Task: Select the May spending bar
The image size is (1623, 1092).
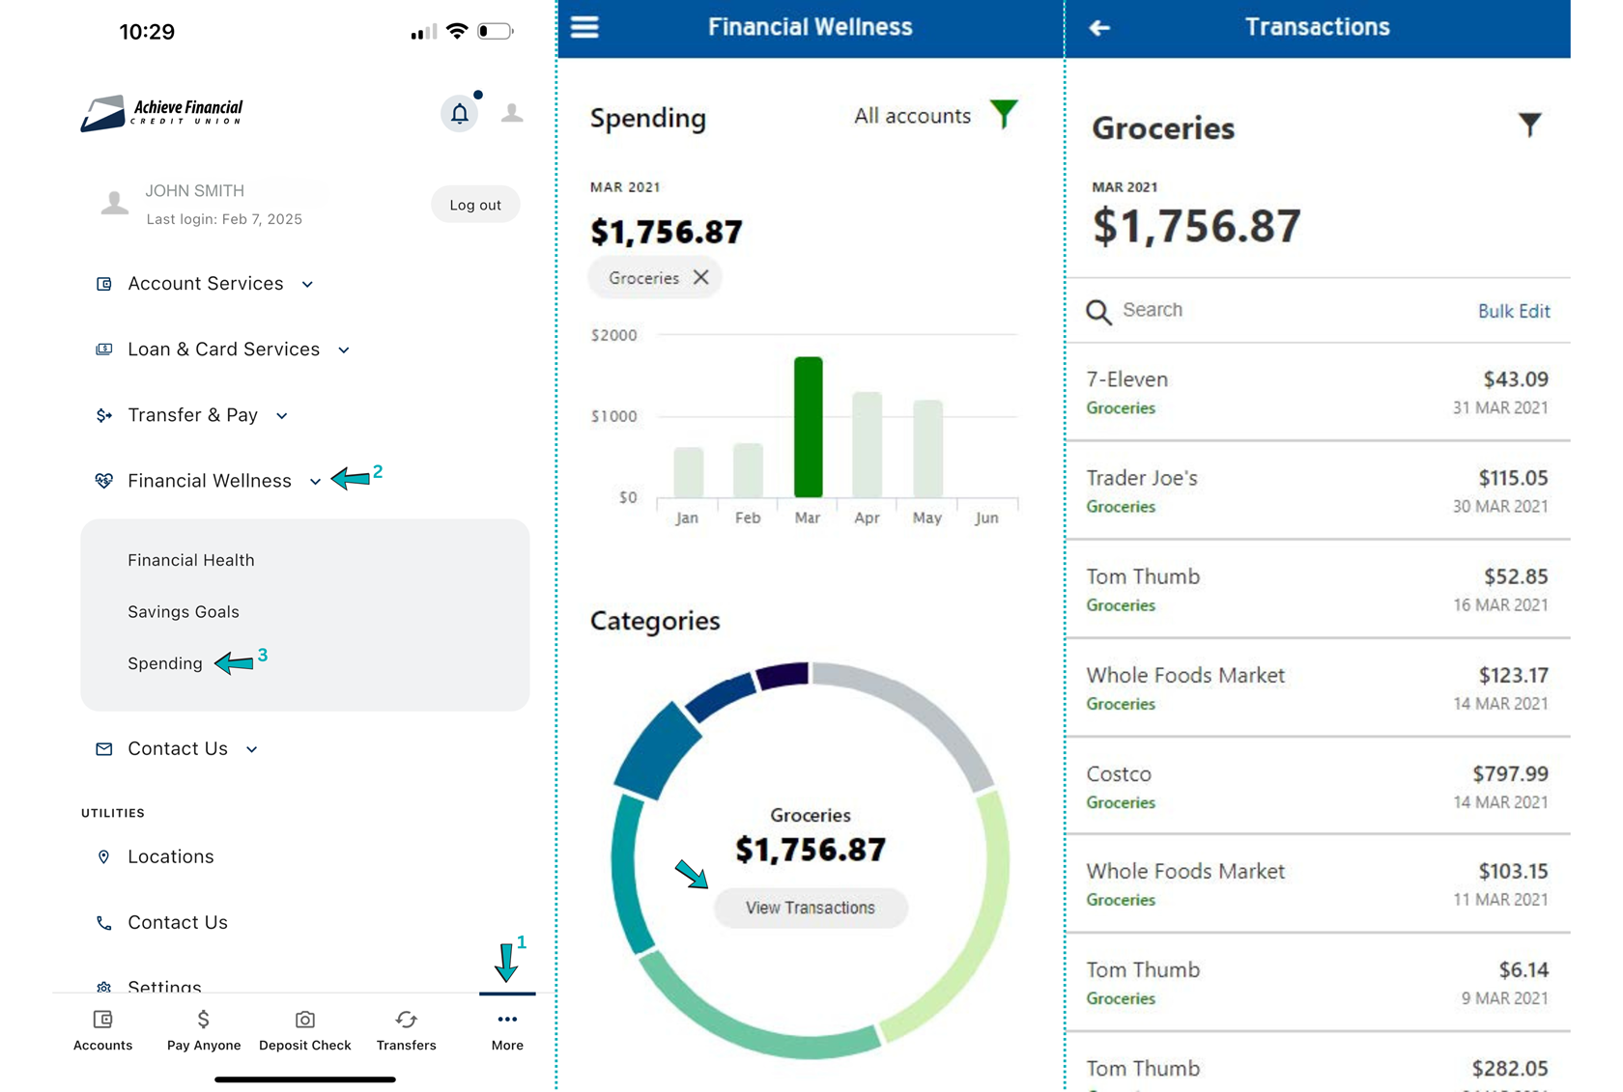Action: (x=928, y=449)
